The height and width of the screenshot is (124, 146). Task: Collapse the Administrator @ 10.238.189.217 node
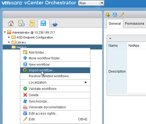tap(5, 32)
